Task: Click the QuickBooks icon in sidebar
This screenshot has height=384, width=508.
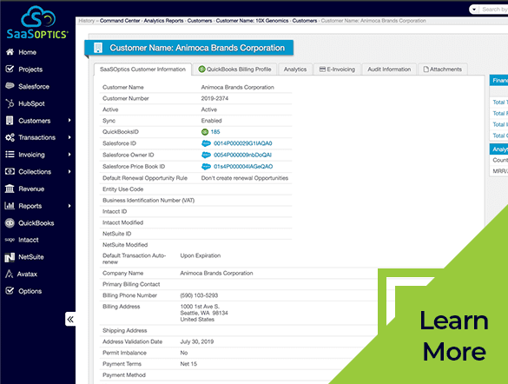Action: click(10, 223)
